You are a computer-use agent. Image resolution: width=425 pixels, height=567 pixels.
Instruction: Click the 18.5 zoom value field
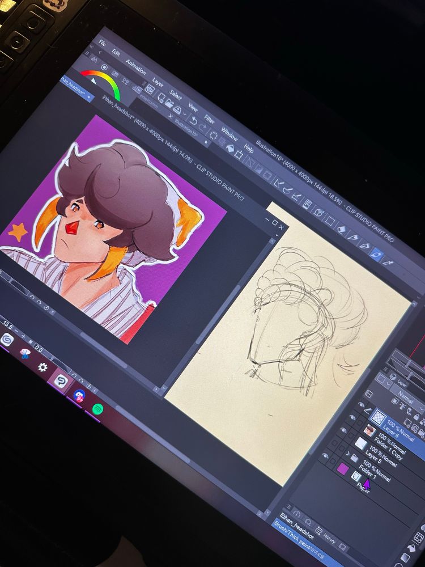point(7,325)
